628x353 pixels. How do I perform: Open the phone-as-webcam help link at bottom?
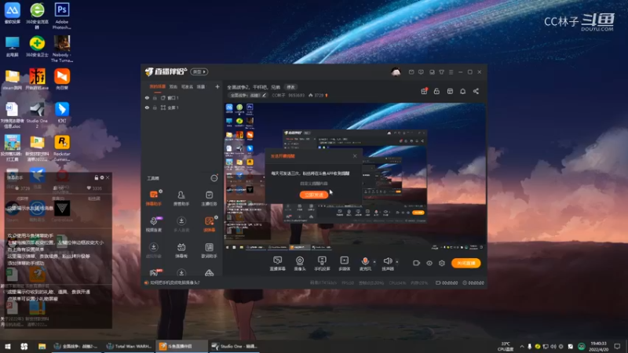click(x=174, y=282)
